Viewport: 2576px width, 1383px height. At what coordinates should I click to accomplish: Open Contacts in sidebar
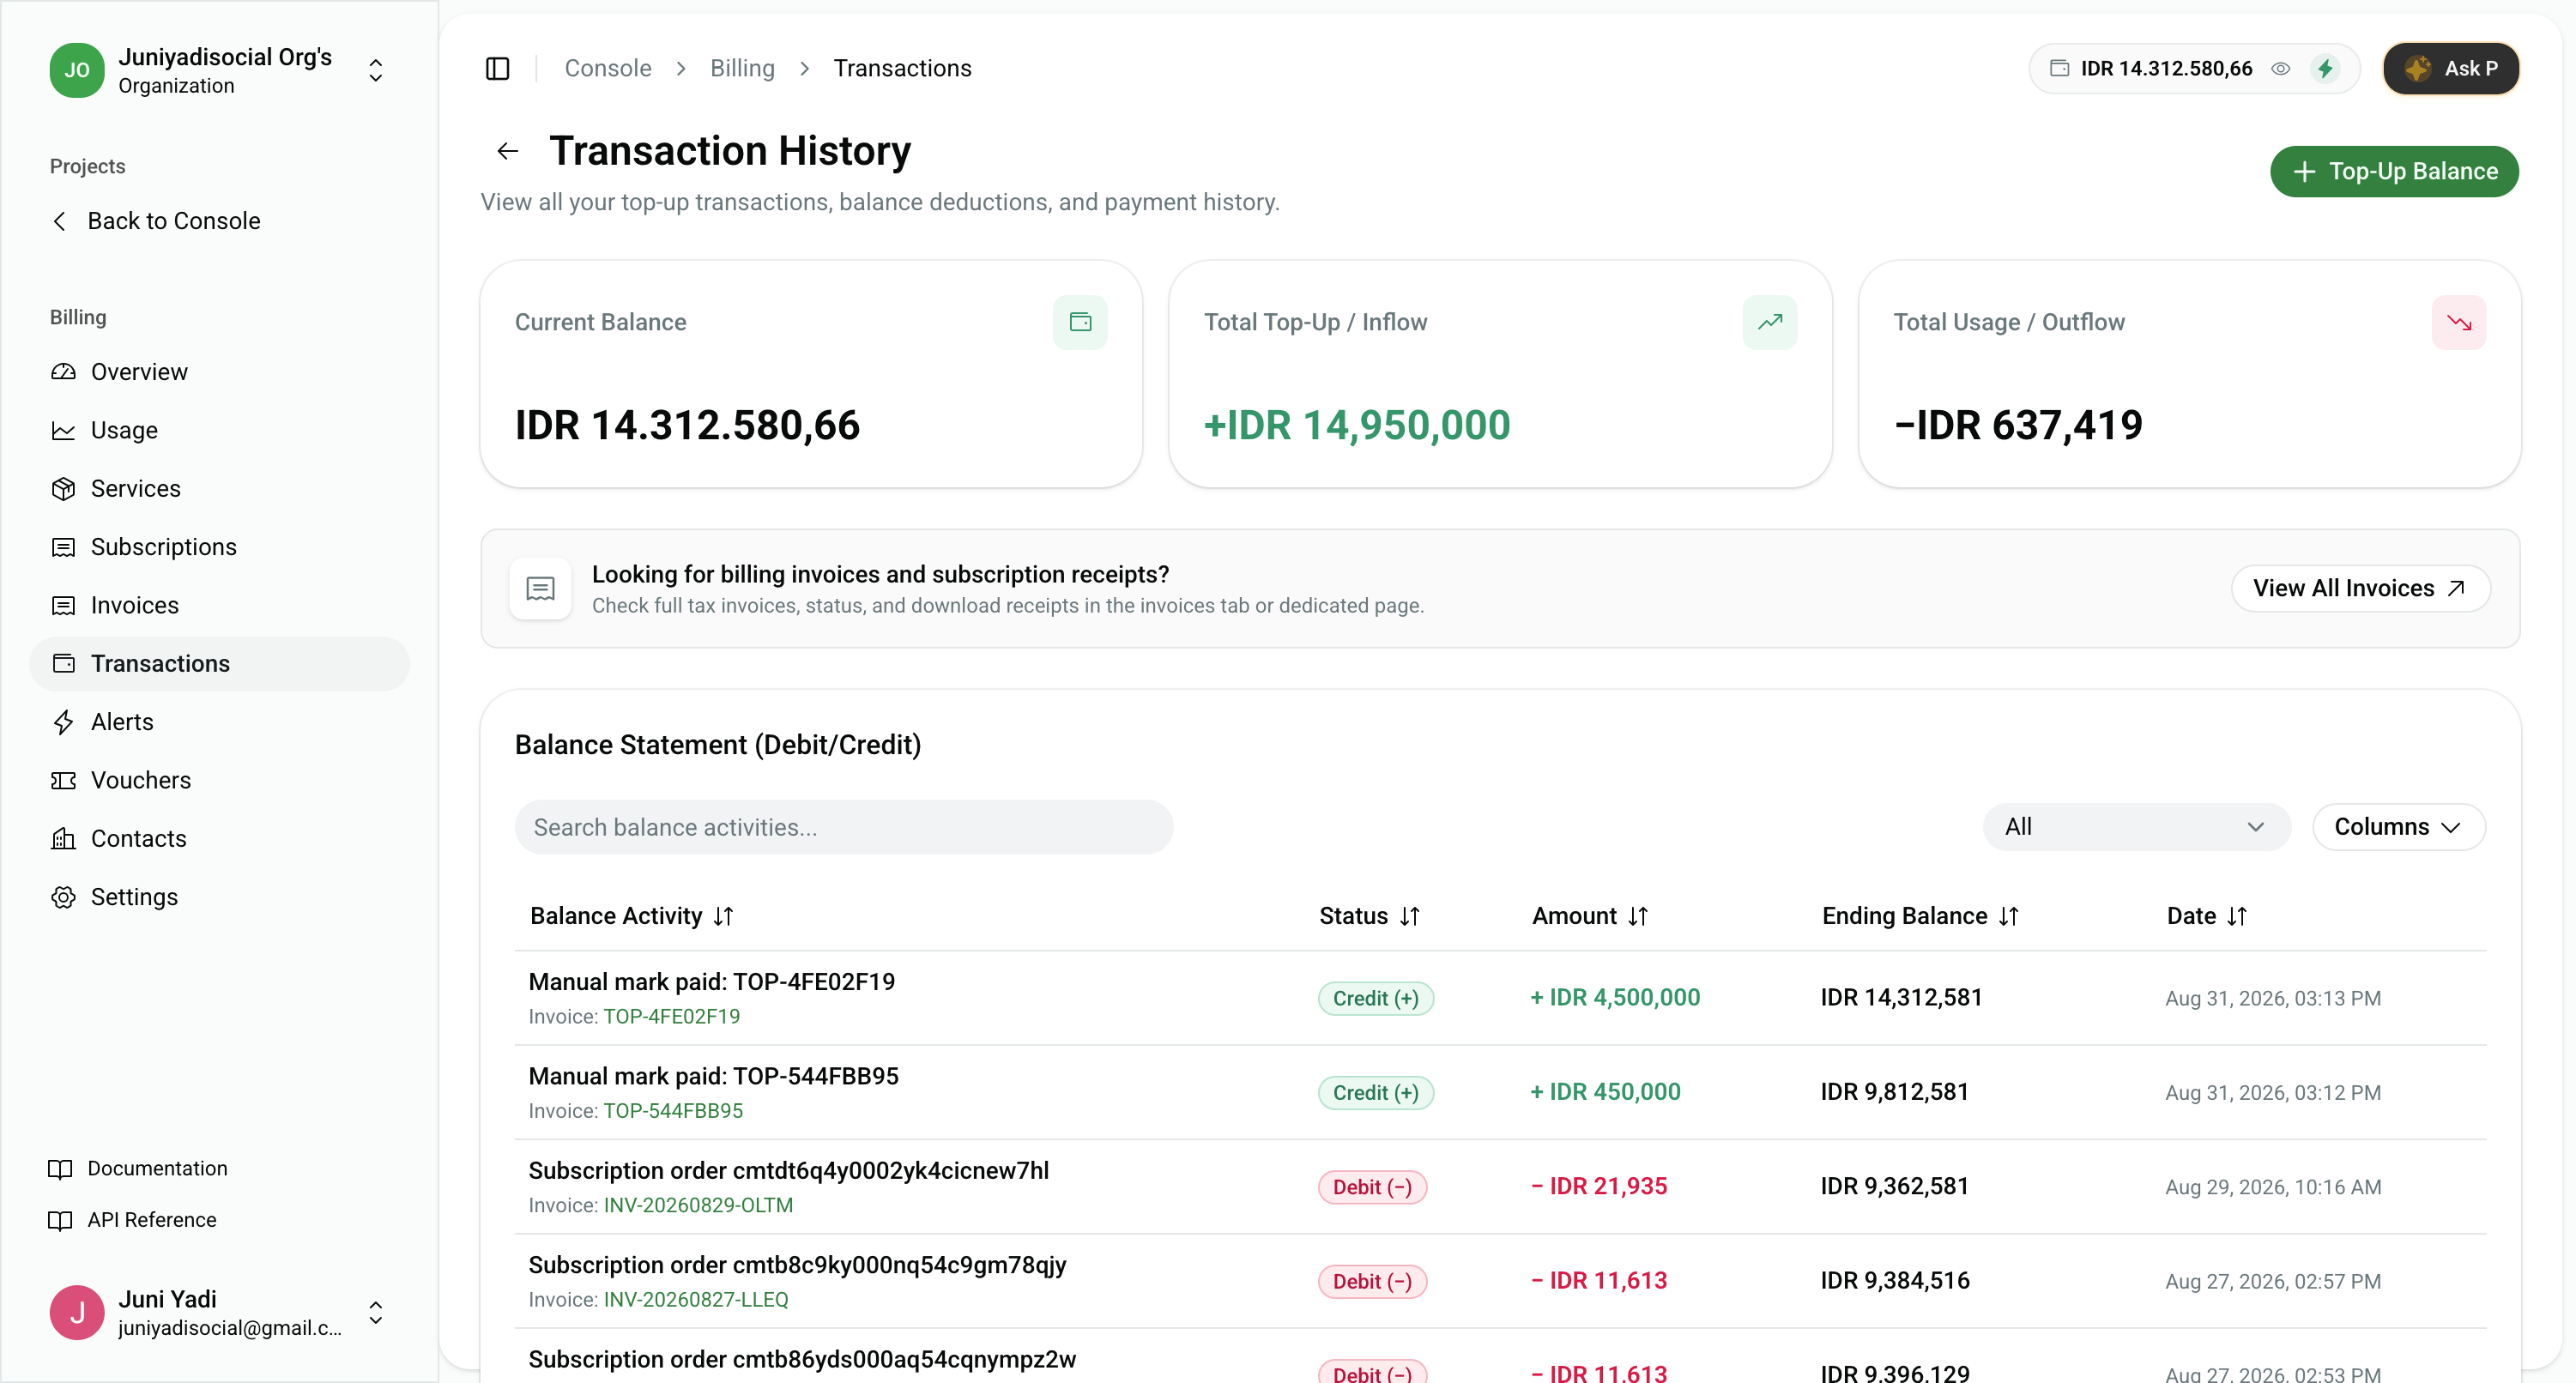pyautogui.click(x=220, y=839)
